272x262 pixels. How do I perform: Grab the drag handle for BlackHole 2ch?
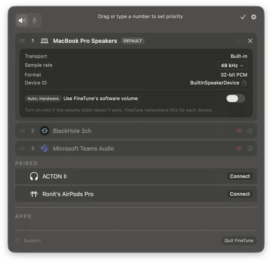click(x=22, y=131)
